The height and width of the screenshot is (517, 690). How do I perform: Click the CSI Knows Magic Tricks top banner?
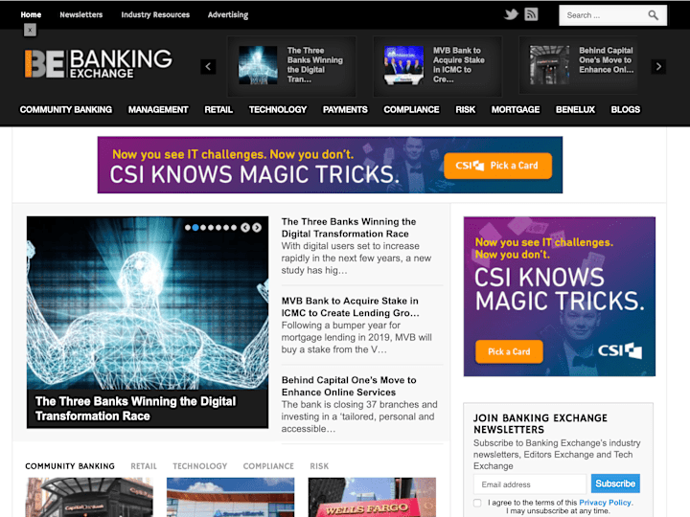[x=330, y=165]
